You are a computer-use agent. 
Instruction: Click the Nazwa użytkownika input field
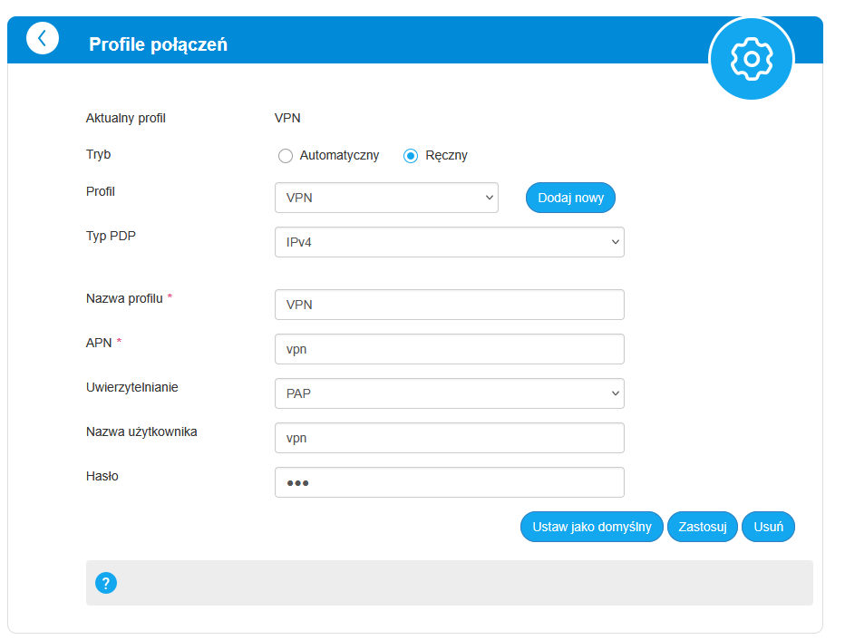(449, 438)
